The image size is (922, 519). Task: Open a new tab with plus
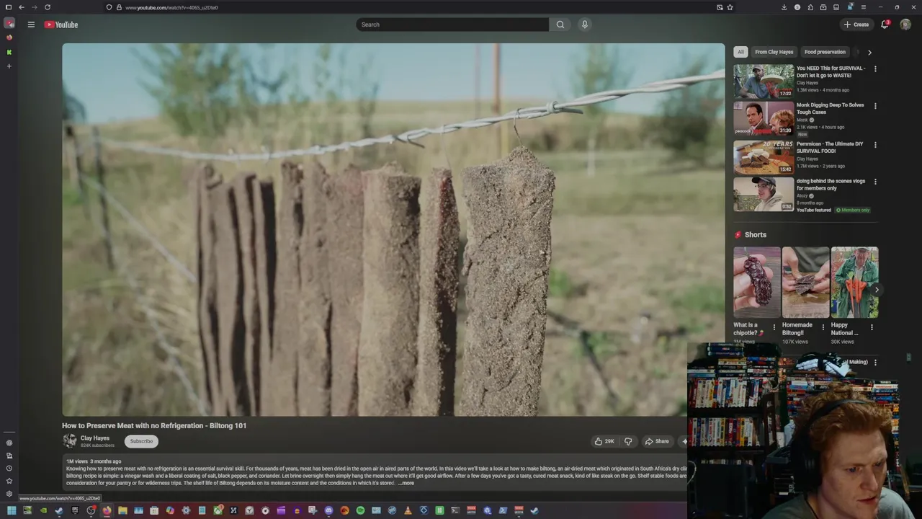click(9, 66)
